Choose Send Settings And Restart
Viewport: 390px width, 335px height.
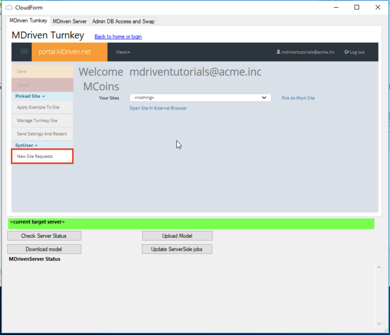click(x=42, y=134)
